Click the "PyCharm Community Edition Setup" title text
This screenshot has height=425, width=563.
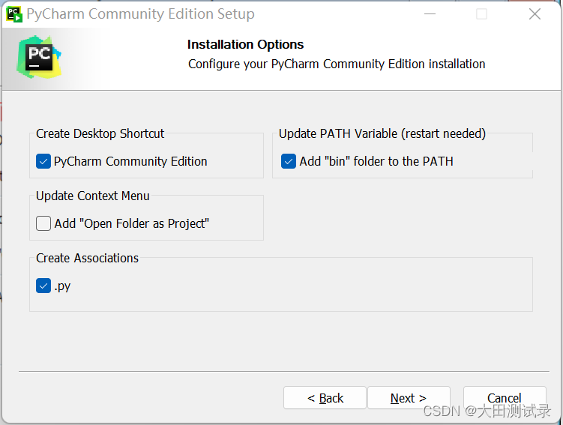point(140,14)
